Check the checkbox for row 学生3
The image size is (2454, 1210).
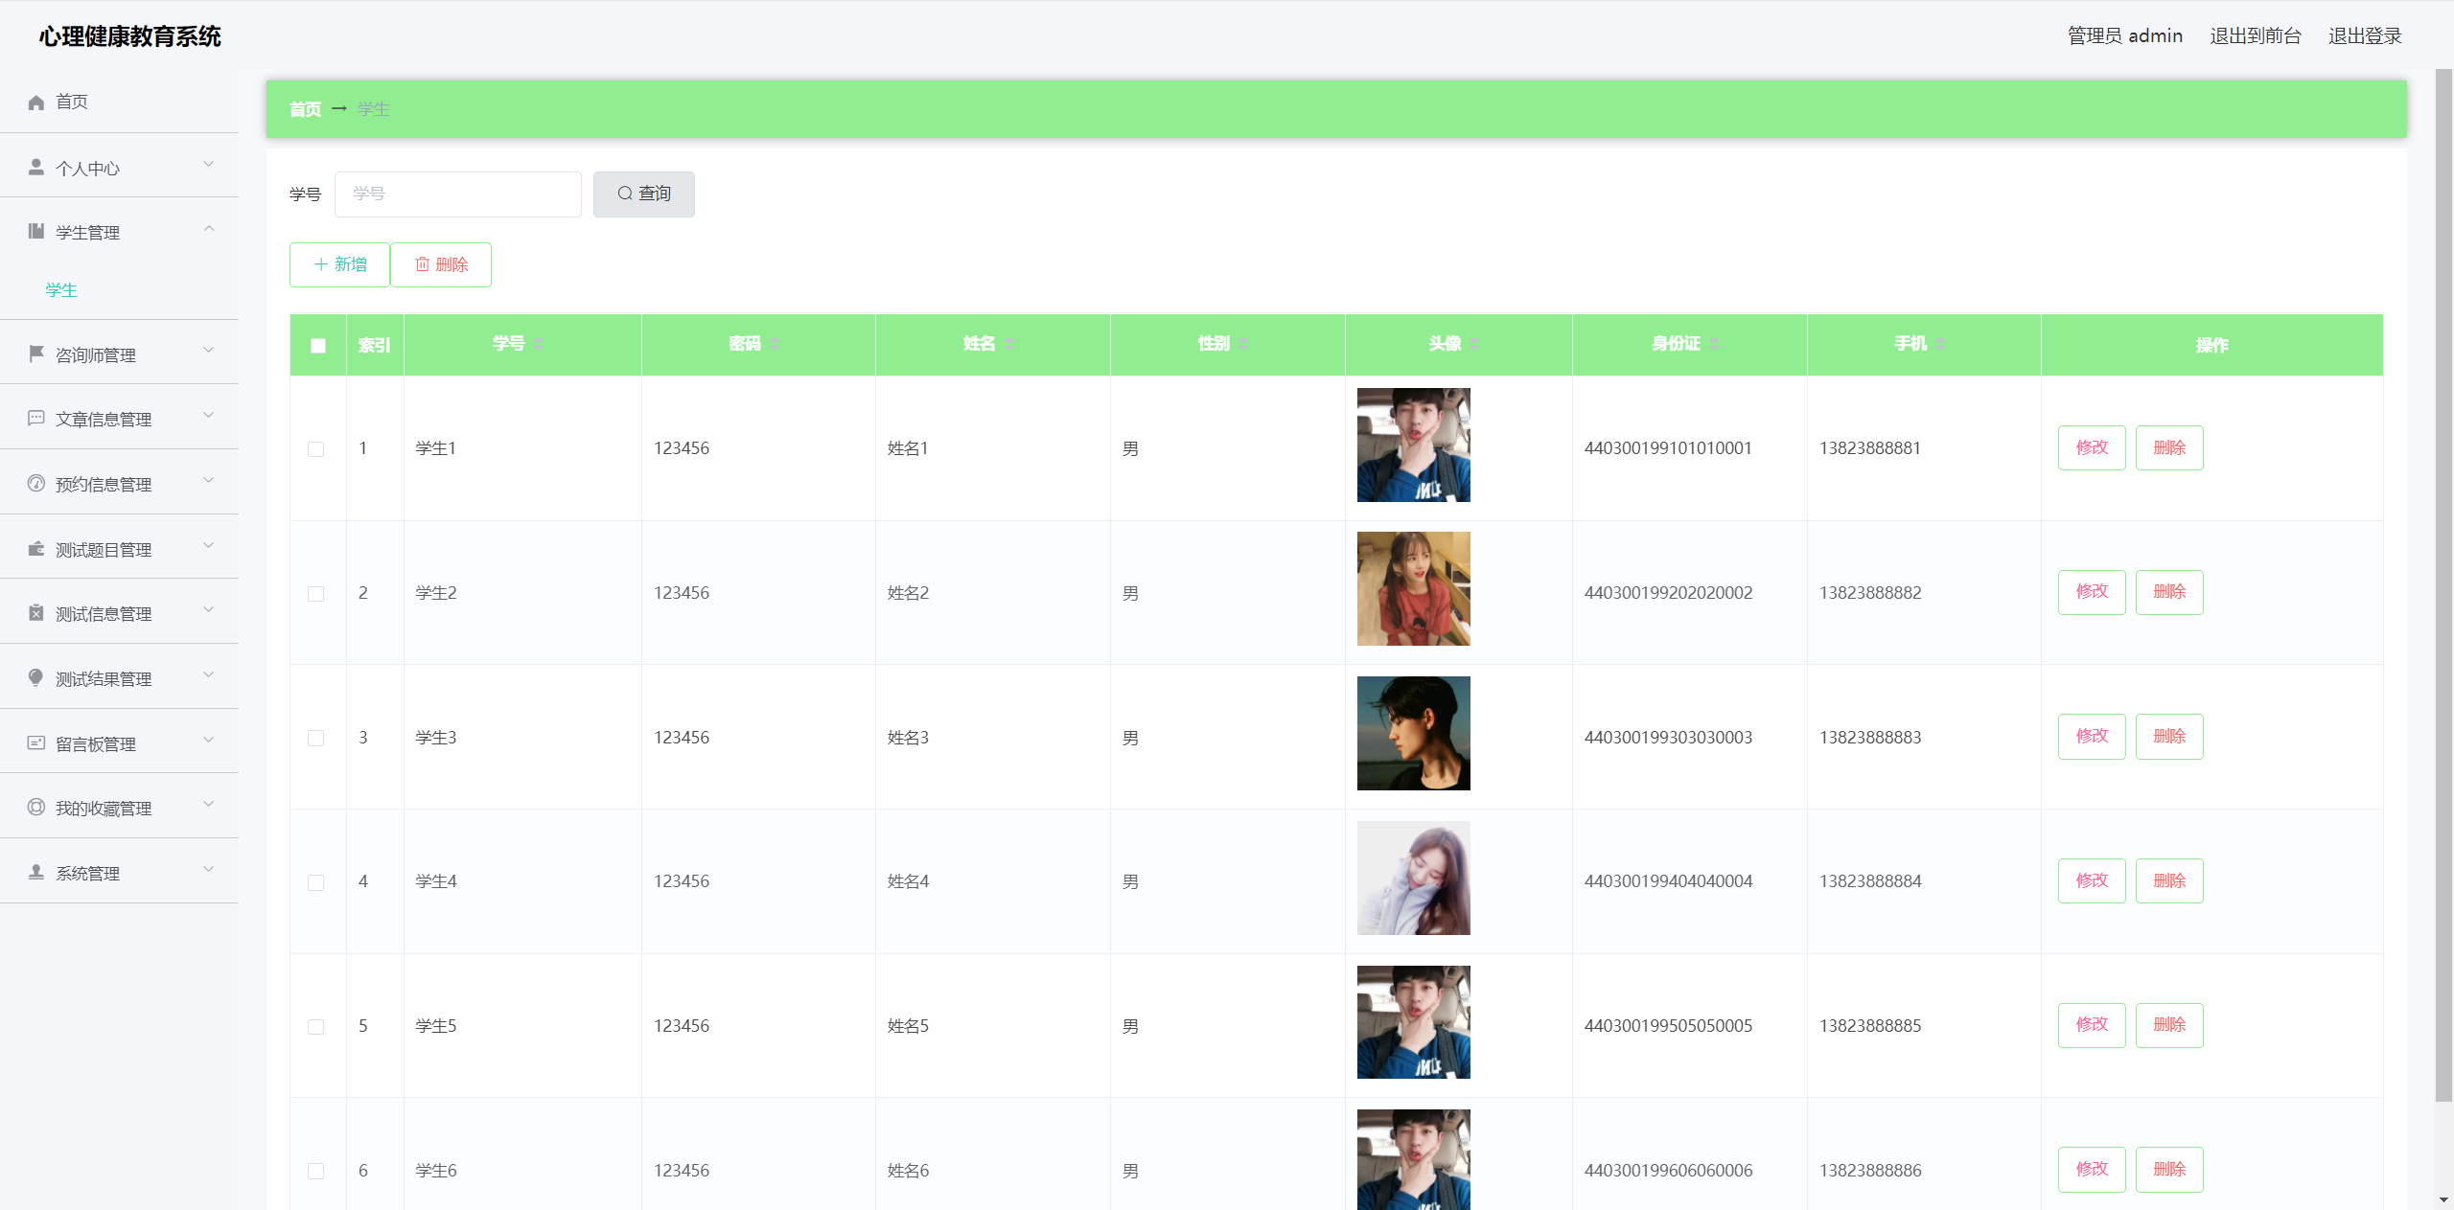click(x=315, y=738)
